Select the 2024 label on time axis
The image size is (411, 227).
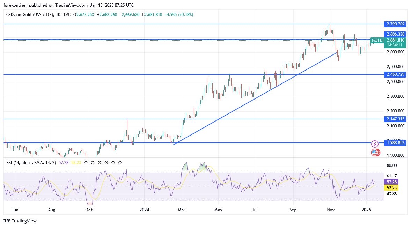[x=145, y=210]
